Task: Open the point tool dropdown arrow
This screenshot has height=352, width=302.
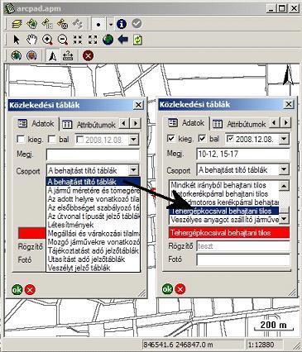Action: click(111, 24)
